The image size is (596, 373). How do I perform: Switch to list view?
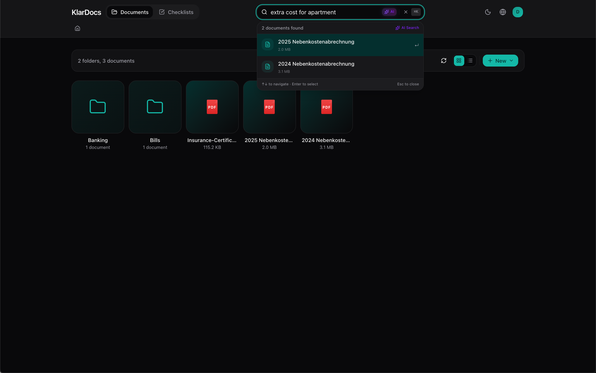pos(470,61)
